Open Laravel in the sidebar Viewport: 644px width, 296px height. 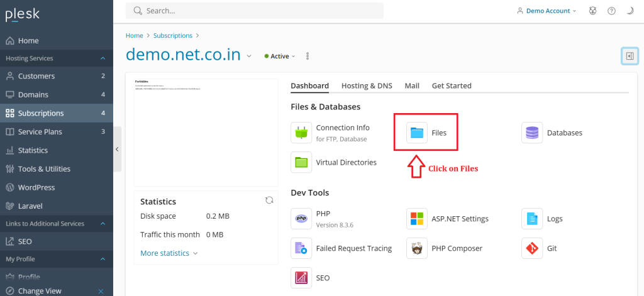[x=56, y=206]
